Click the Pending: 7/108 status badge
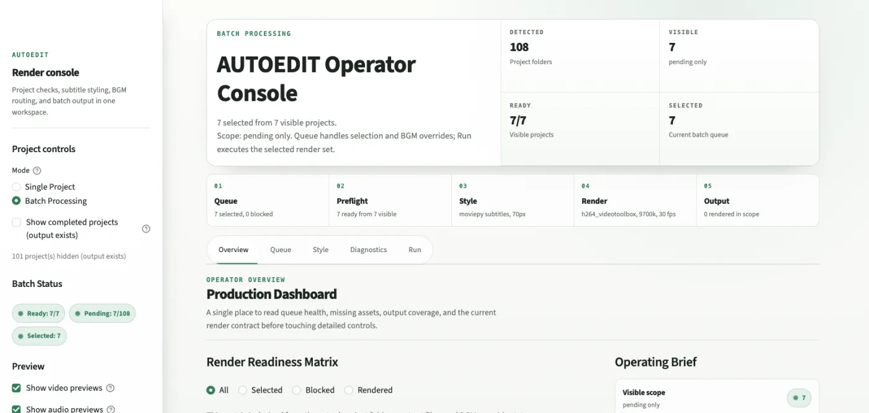Viewport: 869px width, 413px height. pos(102,314)
